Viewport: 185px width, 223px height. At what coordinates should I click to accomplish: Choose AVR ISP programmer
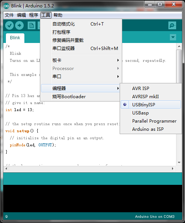pos(151,88)
